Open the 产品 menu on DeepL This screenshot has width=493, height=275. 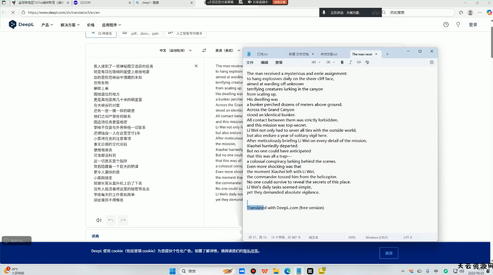pos(47,25)
